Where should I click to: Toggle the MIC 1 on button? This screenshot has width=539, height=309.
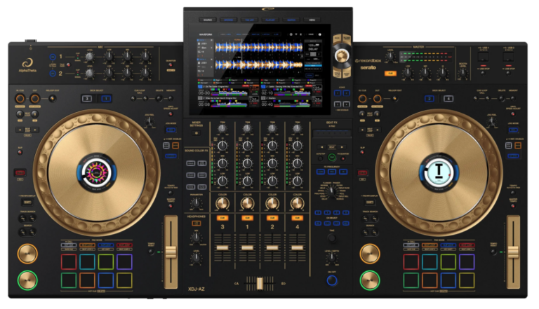pyautogui.click(x=53, y=57)
